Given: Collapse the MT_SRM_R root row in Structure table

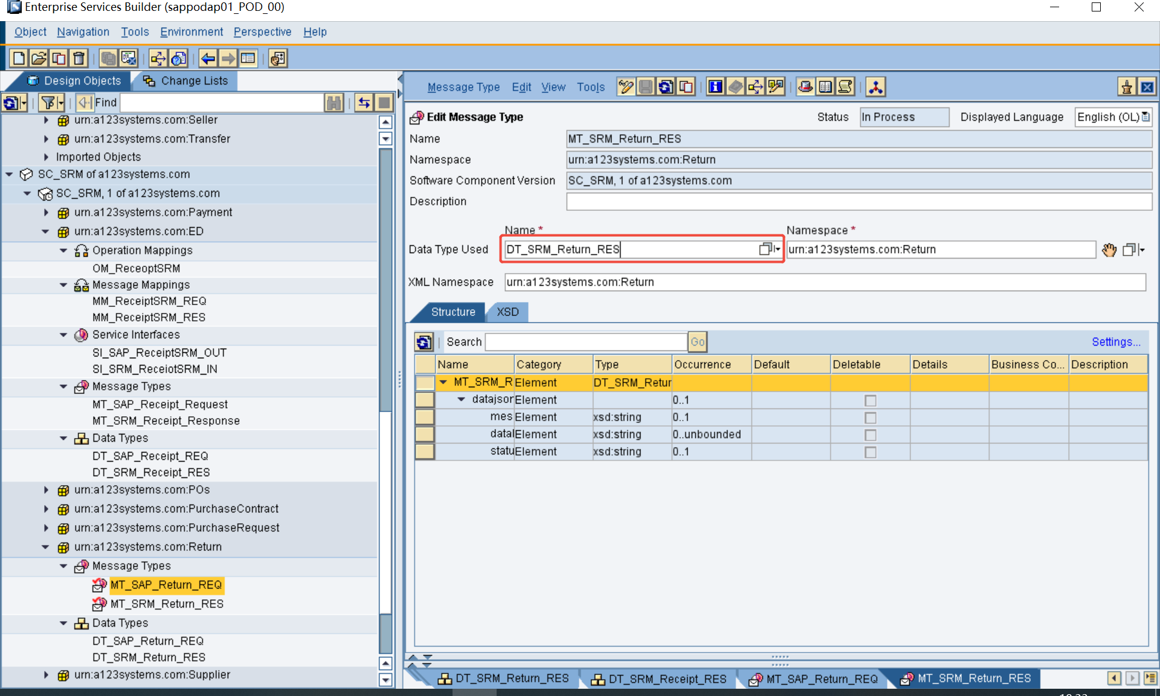Looking at the screenshot, I should pos(443,382).
